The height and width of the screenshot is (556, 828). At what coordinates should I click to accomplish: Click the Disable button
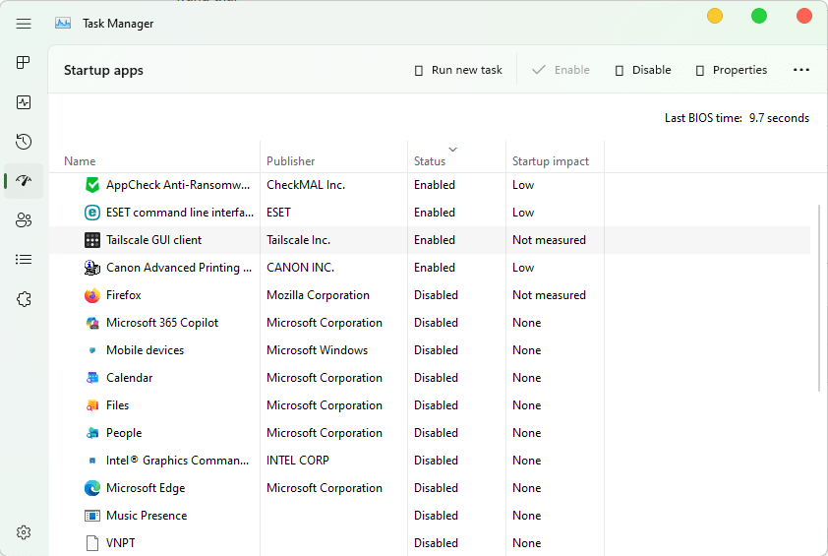pyautogui.click(x=643, y=70)
